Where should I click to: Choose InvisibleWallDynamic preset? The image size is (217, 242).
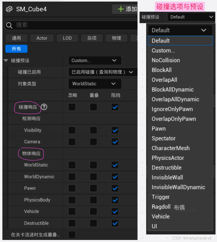coord(180,187)
